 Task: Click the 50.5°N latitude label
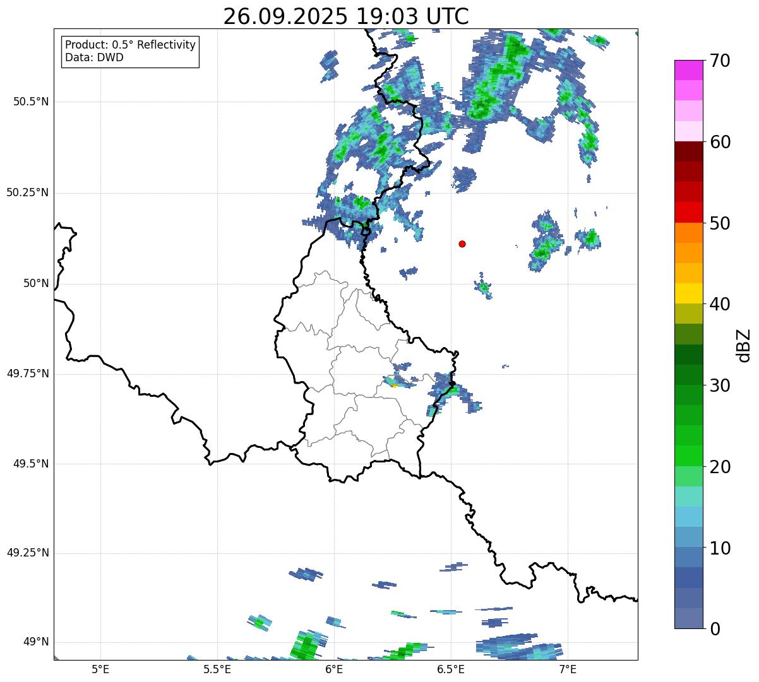(30, 102)
